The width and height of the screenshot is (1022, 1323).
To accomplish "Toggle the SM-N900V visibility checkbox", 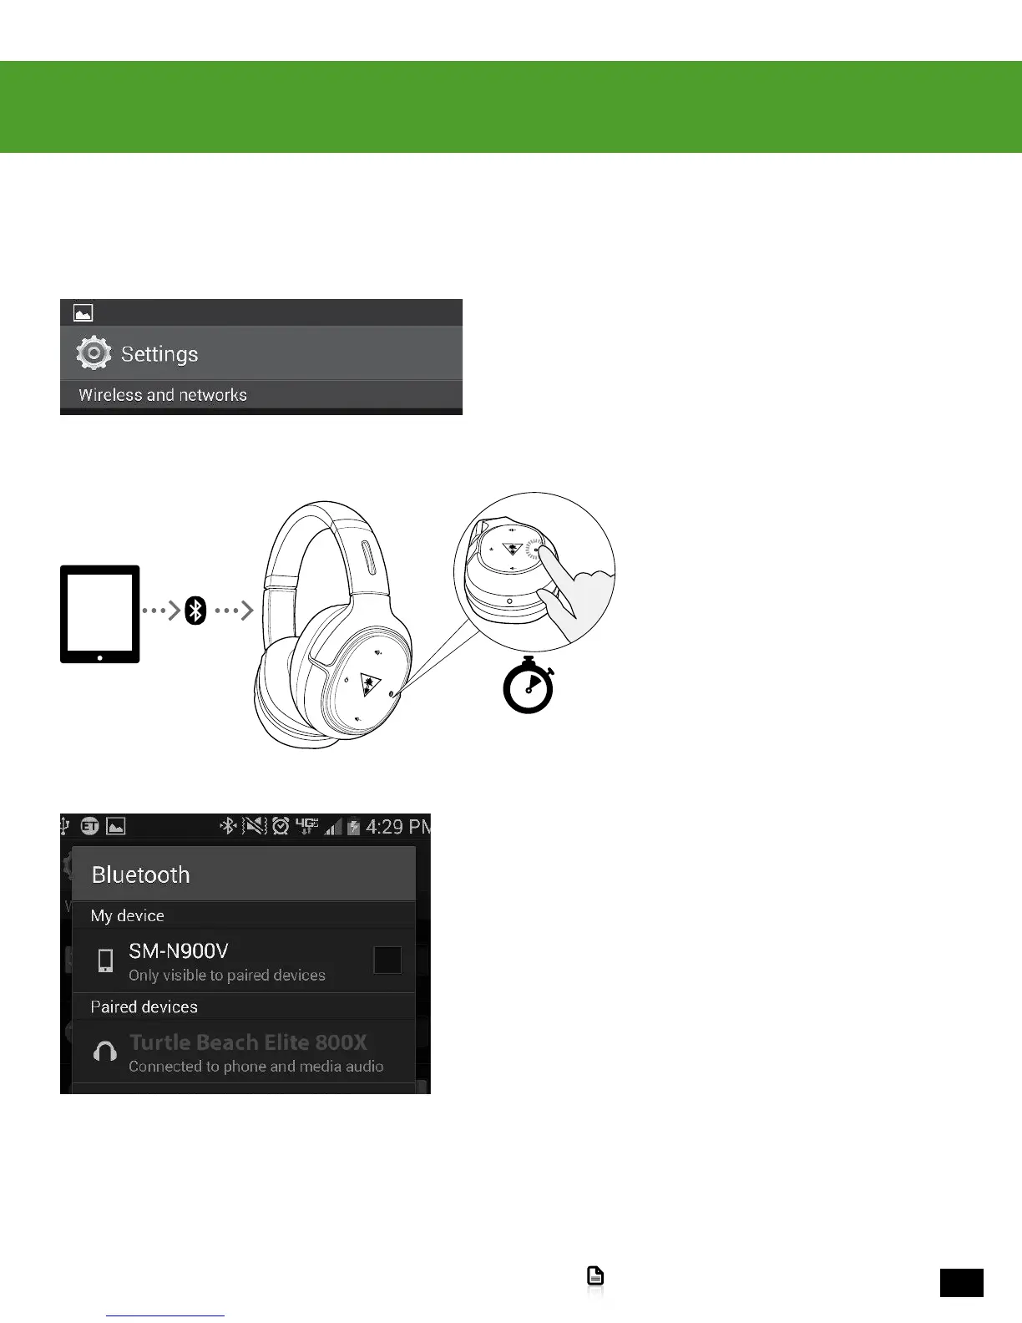I will pyautogui.click(x=387, y=960).
